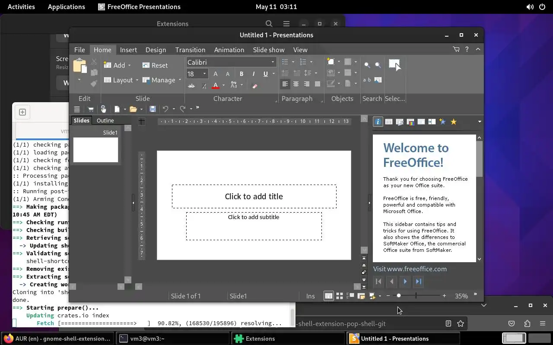Viewport: 553px width, 345px height.
Task: Click the sidebar info help icon
Action: [378, 122]
